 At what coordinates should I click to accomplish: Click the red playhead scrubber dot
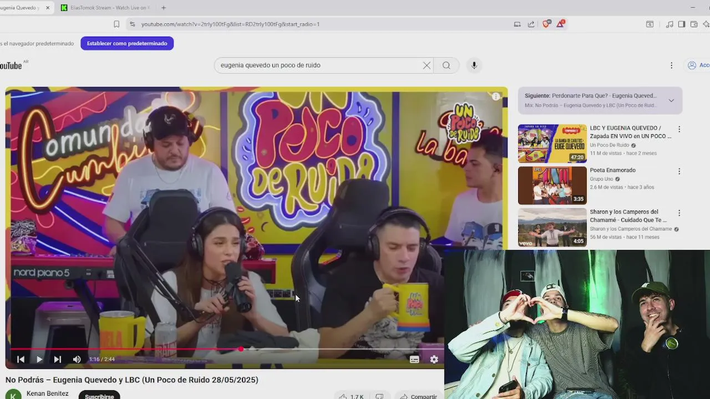click(x=241, y=349)
